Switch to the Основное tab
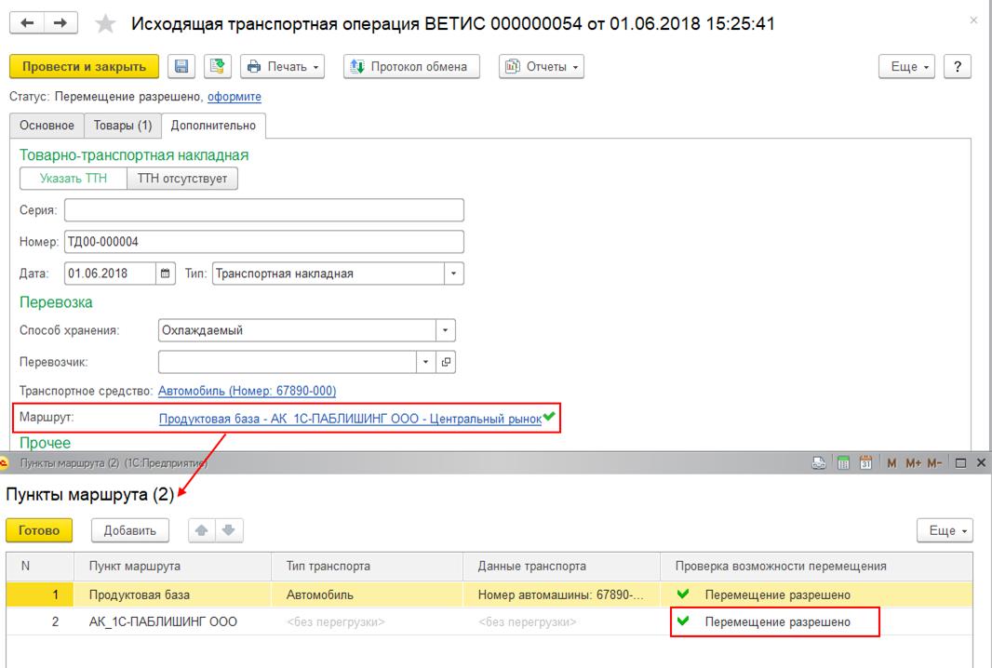 47,126
